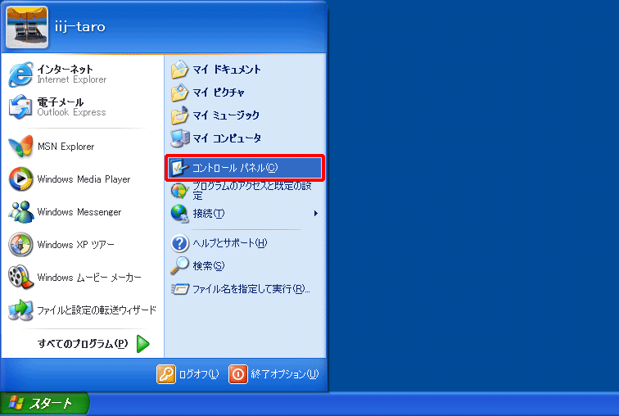Click the マイ コンピュータ monitor icon
619x416 pixels.
pos(179,138)
